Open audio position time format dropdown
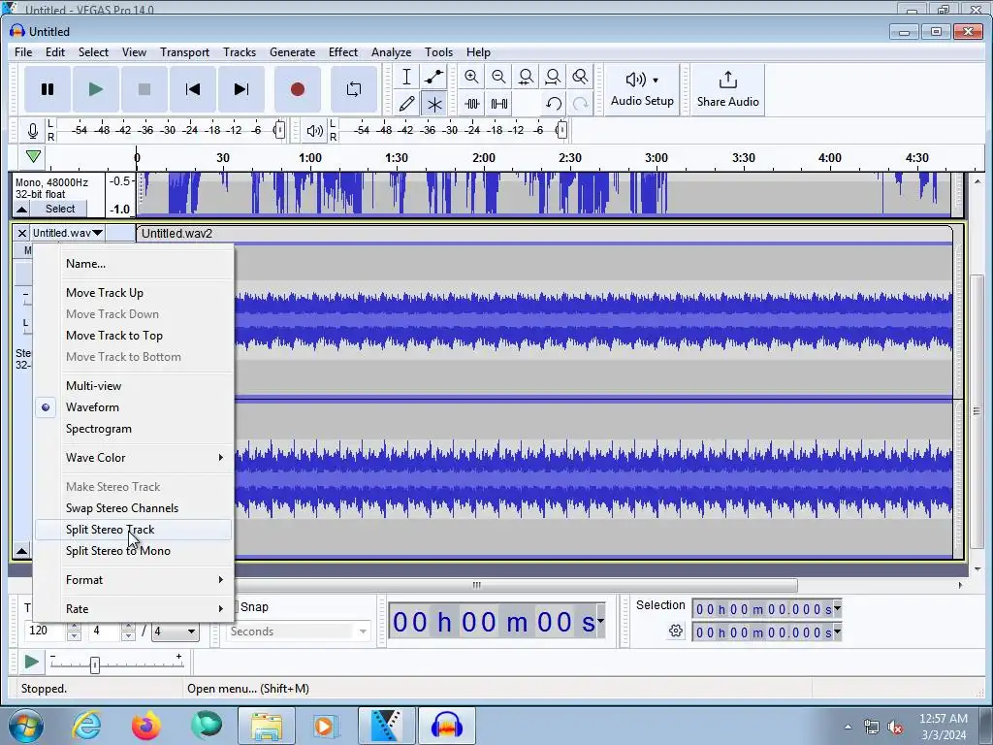The image size is (993, 745). tap(600, 621)
